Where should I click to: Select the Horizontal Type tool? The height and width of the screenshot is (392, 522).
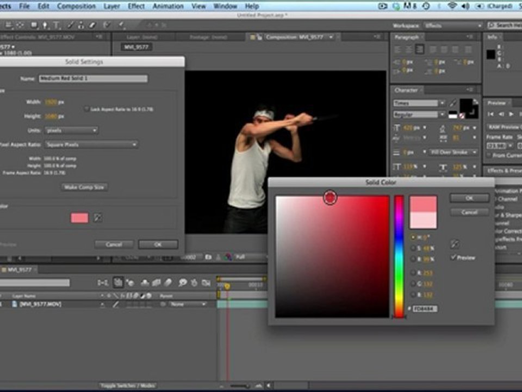point(56,25)
